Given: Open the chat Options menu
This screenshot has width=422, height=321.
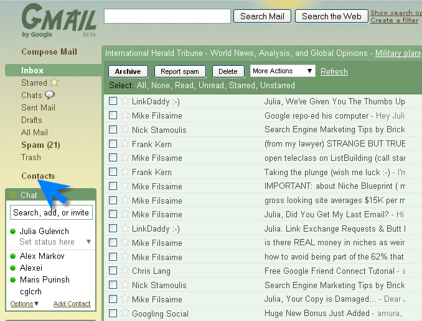Looking at the screenshot, I should 24,304.
